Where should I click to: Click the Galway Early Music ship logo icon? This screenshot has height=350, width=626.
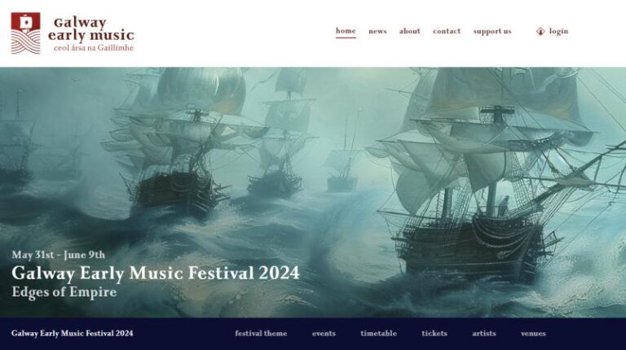coord(25,33)
